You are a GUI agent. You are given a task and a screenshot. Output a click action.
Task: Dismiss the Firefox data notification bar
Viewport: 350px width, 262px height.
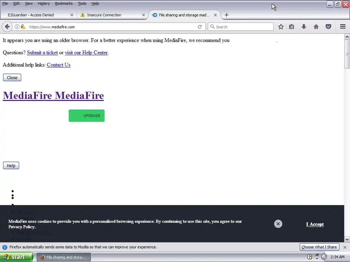click(345, 247)
